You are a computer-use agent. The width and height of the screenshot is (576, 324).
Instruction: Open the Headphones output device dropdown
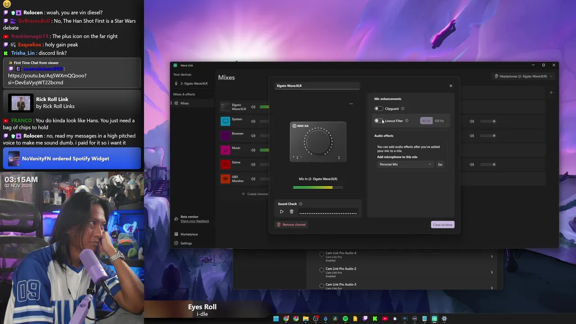click(x=523, y=76)
